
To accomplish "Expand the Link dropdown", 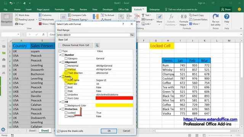I will (151, 24).
